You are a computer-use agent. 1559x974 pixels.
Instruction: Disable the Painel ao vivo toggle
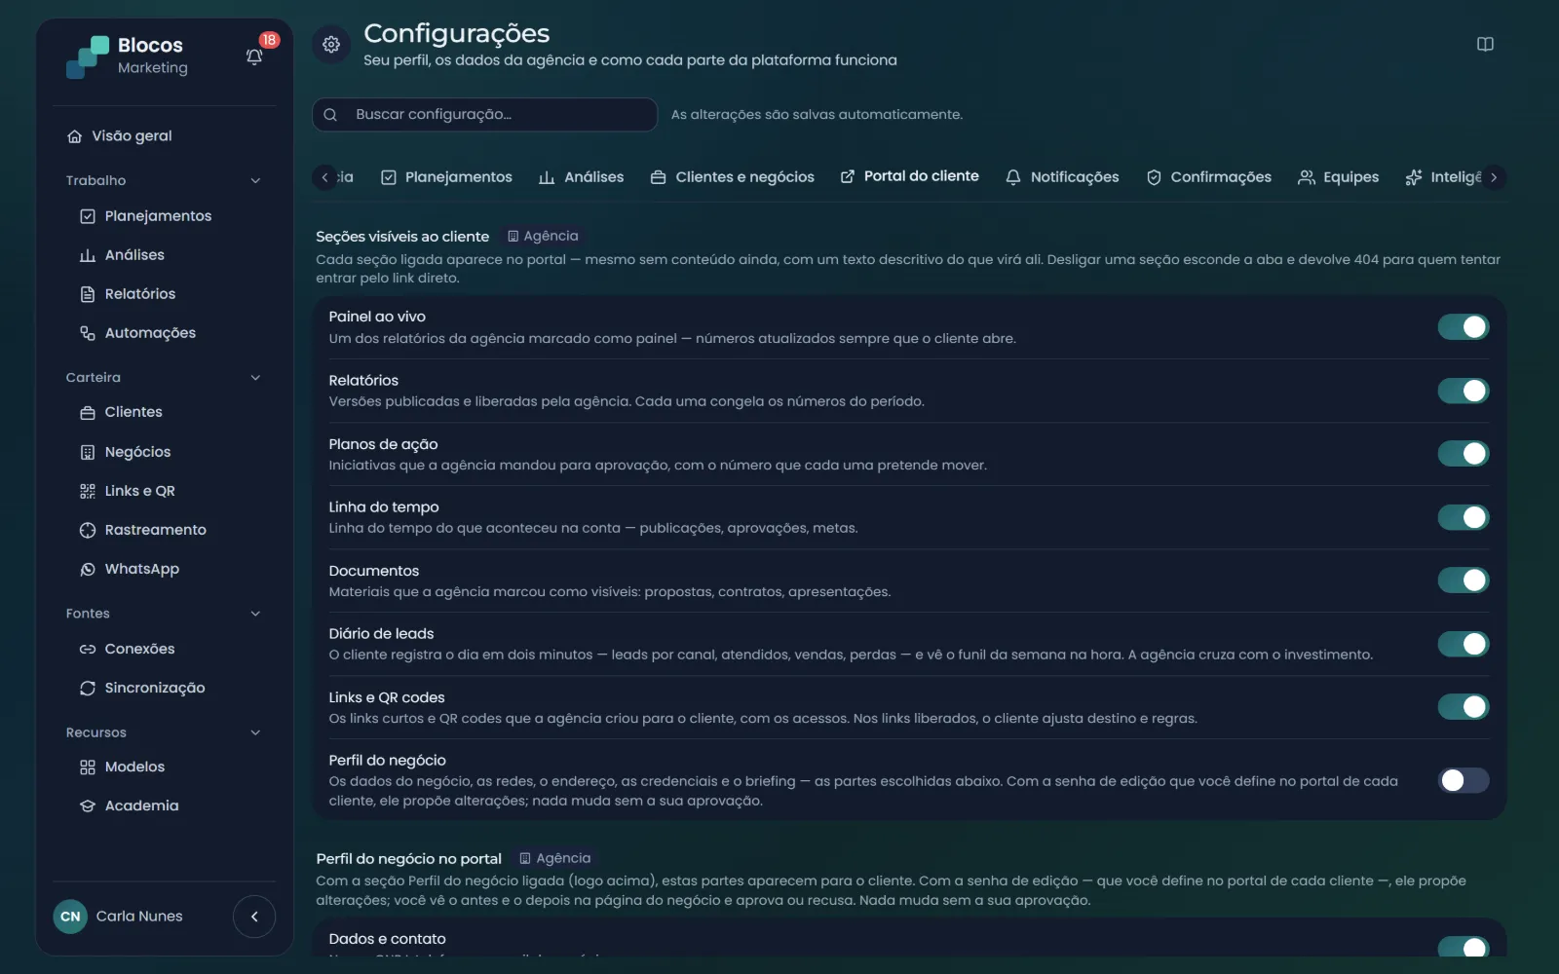click(1464, 327)
